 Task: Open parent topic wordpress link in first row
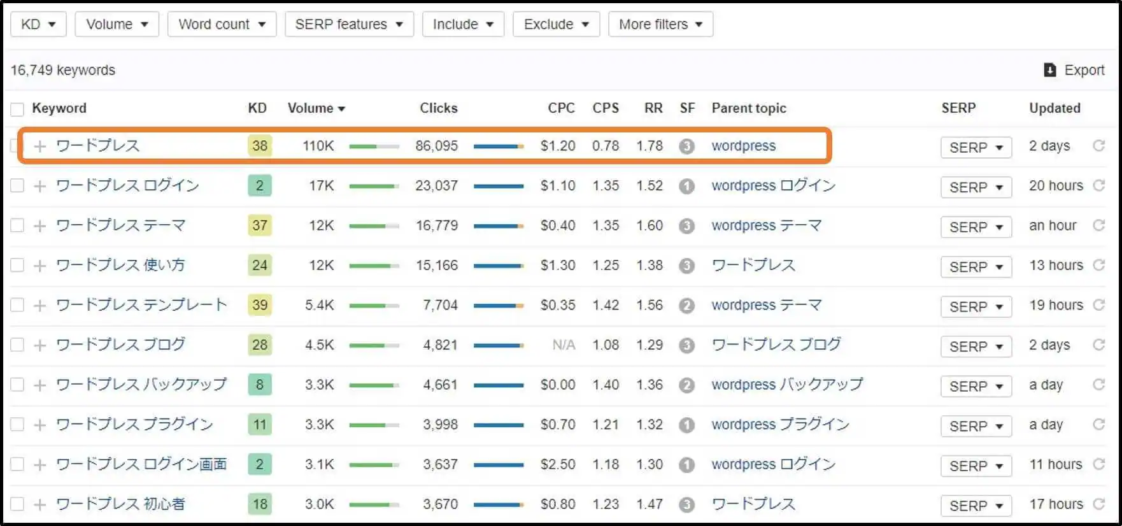[x=743, y=146]
